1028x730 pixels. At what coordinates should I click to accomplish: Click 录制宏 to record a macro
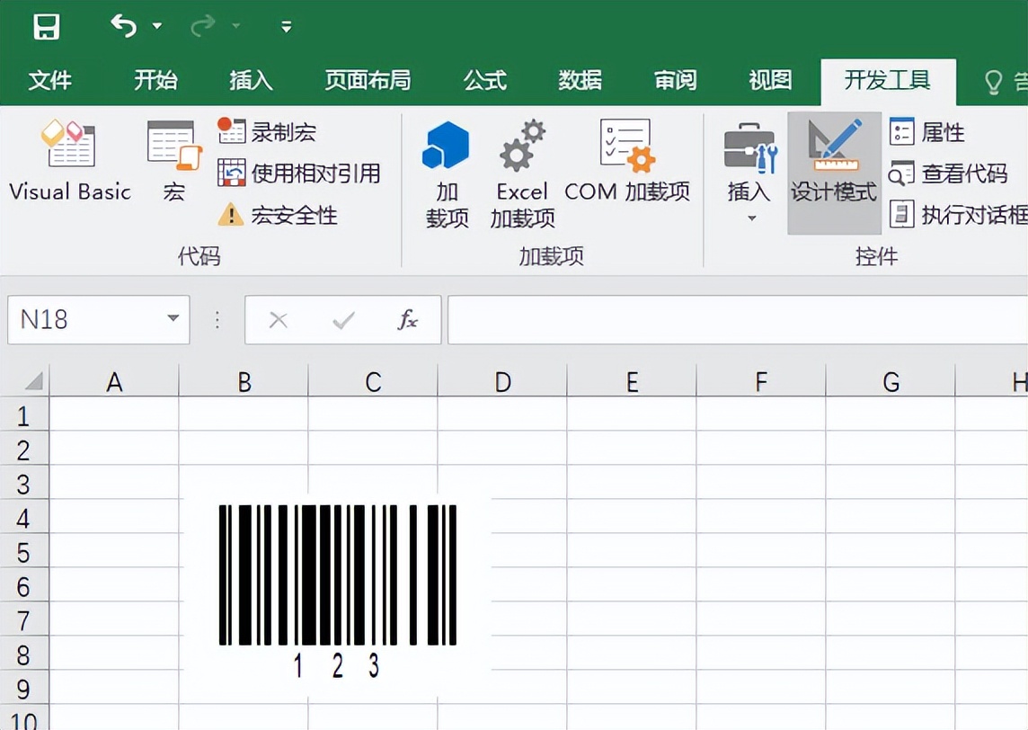click(267, 132)
